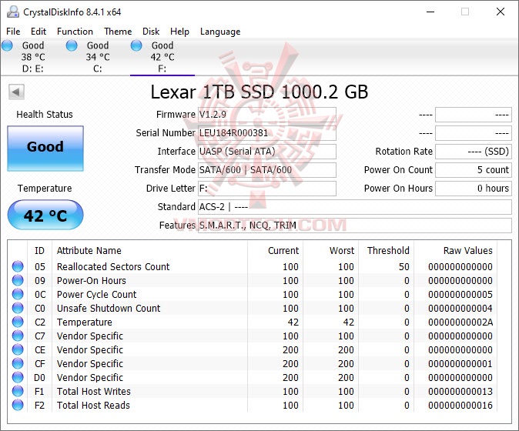Click status orb for CE Vendor Specific
Viewport: 519px width, 431px height.
click(x=18, y=349)
